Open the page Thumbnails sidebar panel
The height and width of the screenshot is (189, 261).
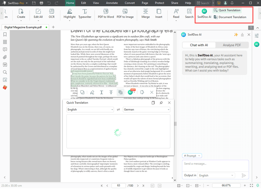pos(5,42)
